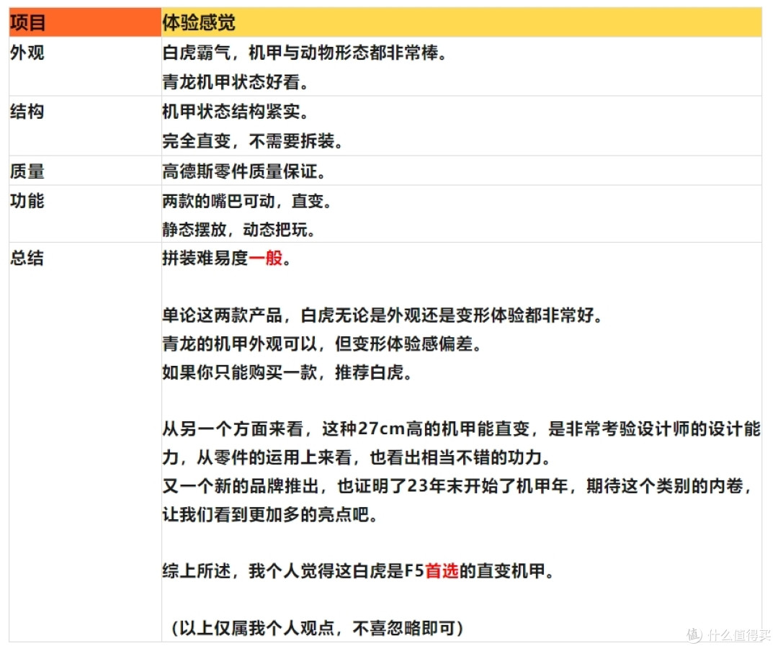Click text '高德斯零件质量保证。'
Screen dimensions: 778x651
click(243, 171)
